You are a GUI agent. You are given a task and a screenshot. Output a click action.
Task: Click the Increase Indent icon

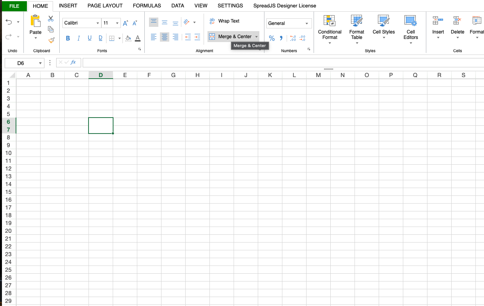point(197,37)
